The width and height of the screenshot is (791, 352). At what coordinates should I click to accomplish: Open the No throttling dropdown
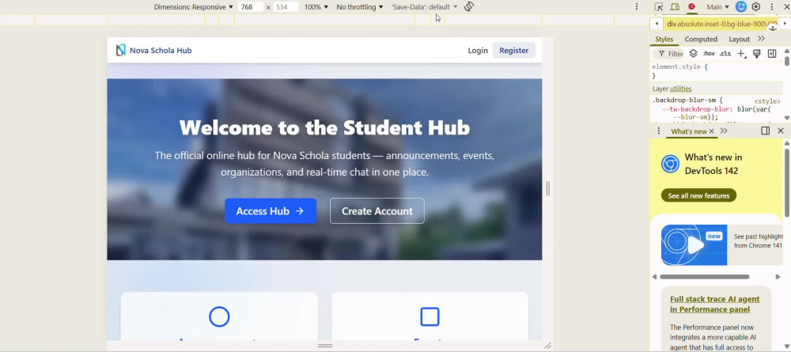point(360,7)
